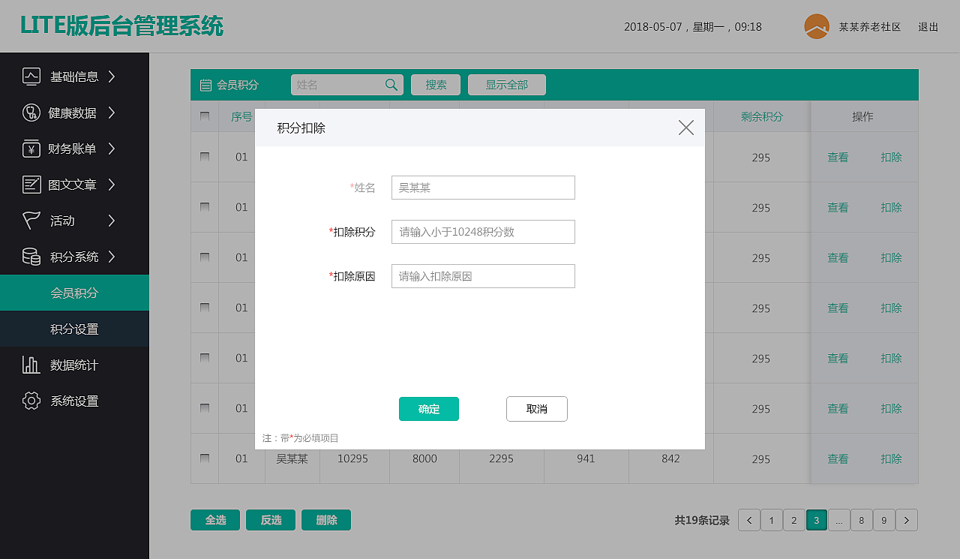Select the 基础信息 sidebar icon

[31, 77]
